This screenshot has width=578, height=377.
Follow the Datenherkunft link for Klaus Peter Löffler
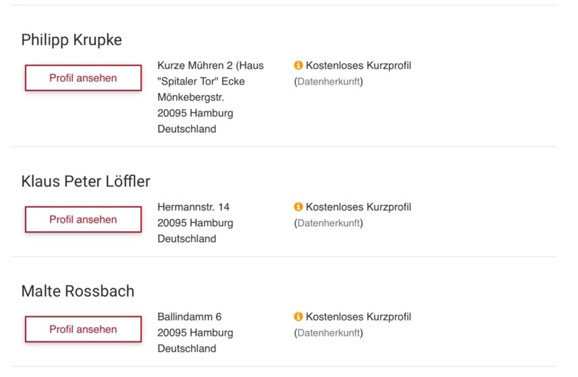coord(329,223)
